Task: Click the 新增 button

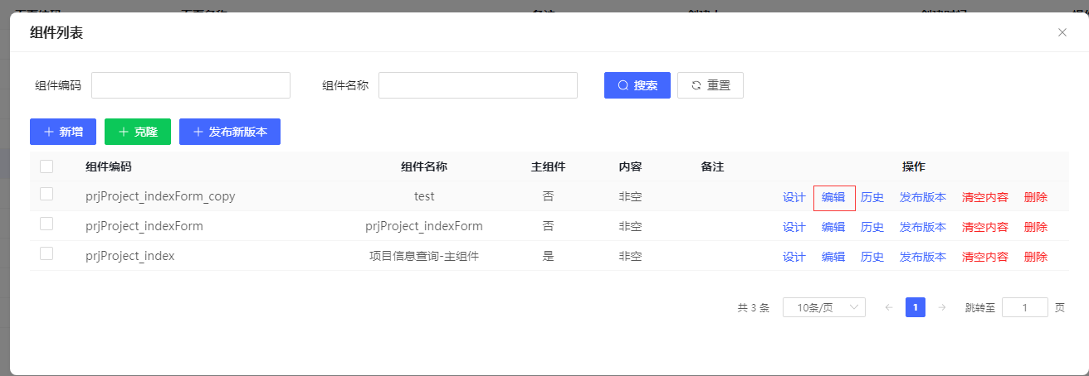Action: point(63,132)
